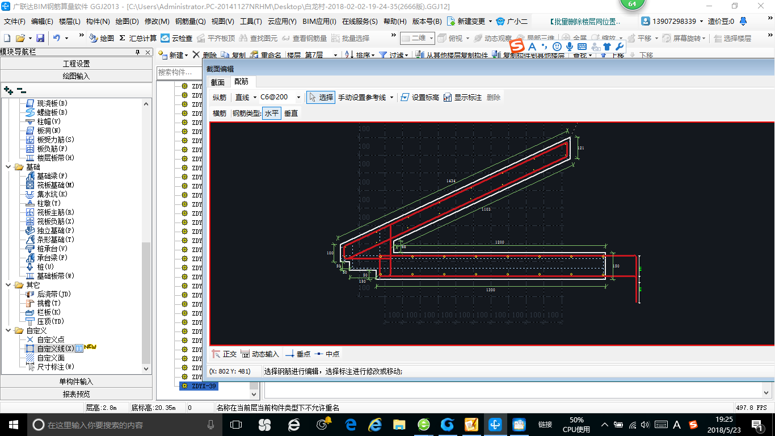Click 设置标高 elevation icon

tap(420, 97)
